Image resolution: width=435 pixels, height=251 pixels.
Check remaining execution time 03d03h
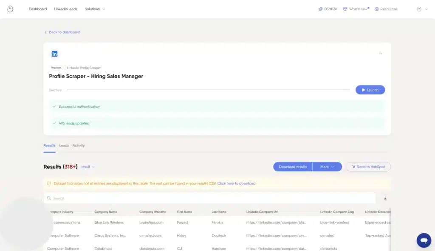(x=328, y=9)
